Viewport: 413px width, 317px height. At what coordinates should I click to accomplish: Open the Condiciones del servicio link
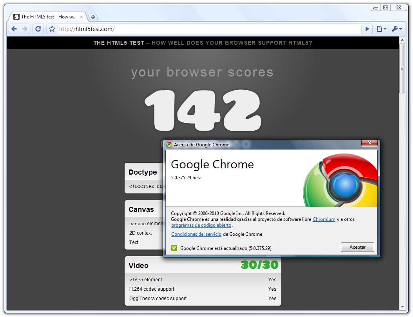point(196,234)
